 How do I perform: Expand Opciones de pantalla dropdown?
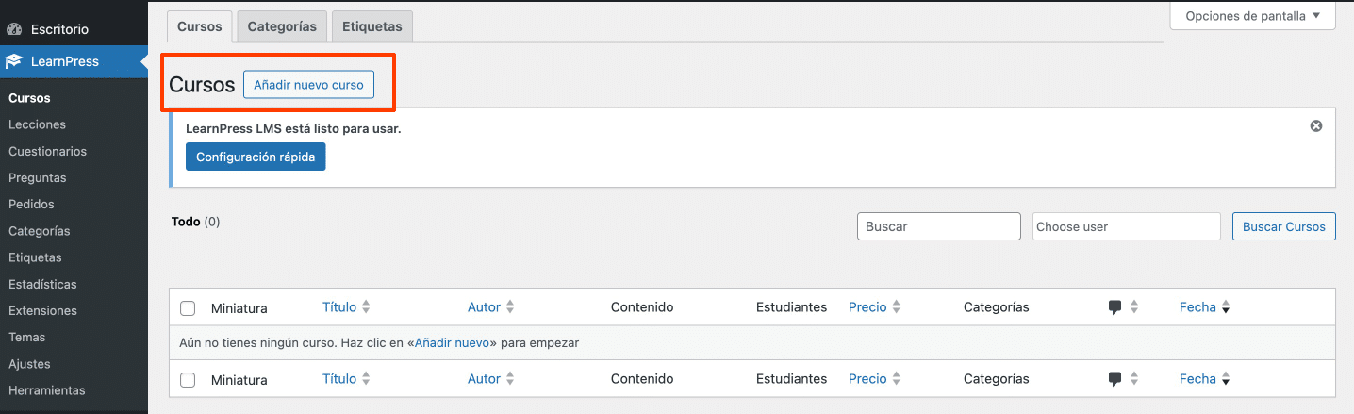1252,16
